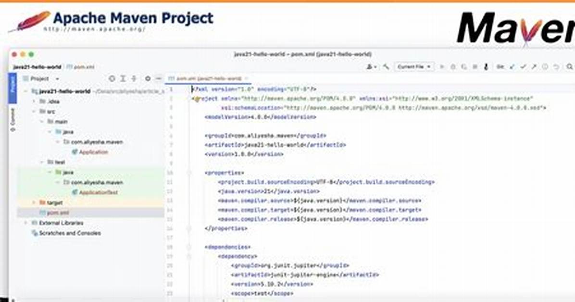Collapse the src folder
The height and width of the screenshot is (302, 575).
click(34, 111)
